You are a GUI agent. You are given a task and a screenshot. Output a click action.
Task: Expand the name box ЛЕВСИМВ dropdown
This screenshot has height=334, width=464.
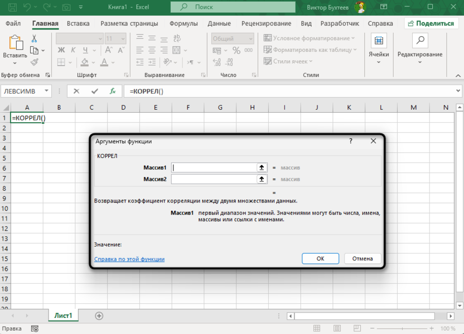point(46,91)
